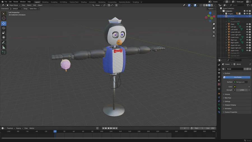Click the Surface Background shader button
The width and height of the screenshot is (252, 142).
click(x=241, y=82)
